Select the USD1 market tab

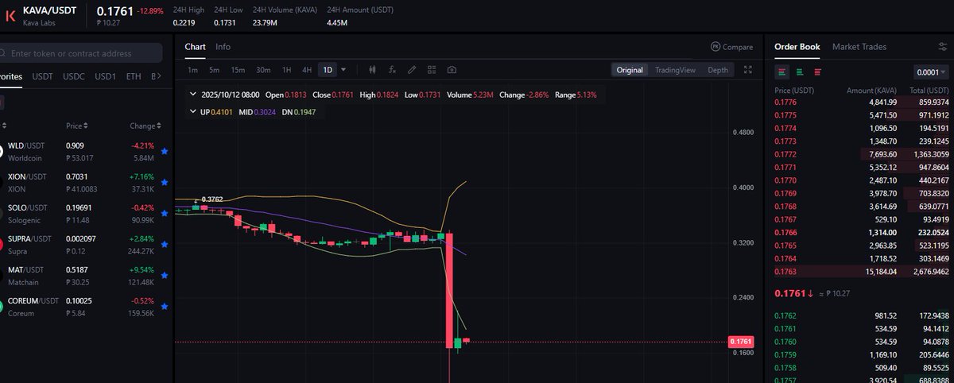click(x=105, y=77)
